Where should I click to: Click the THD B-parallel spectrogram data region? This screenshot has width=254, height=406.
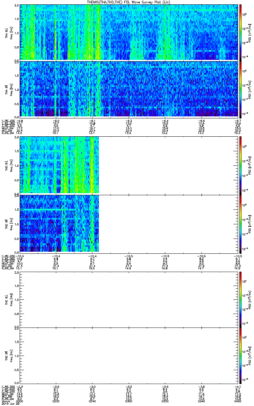coord(59,223)
